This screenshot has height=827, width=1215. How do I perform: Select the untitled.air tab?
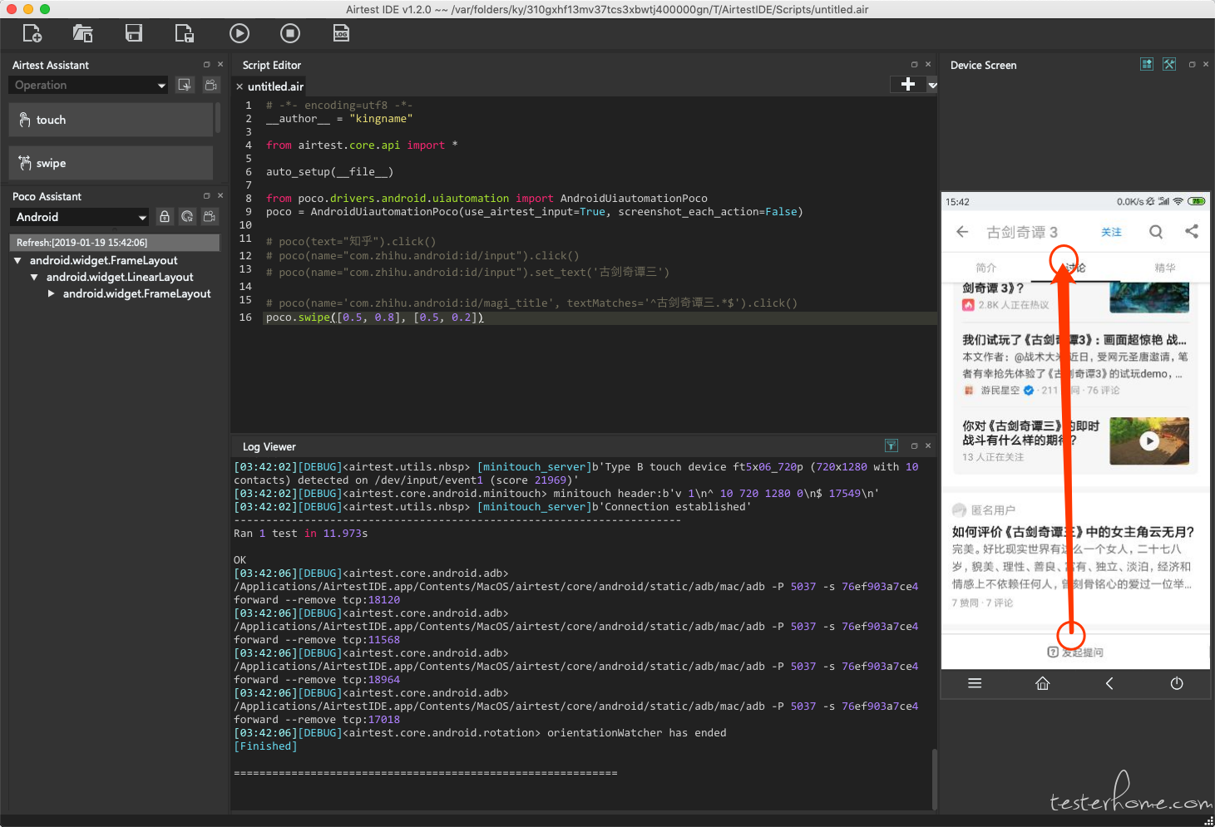(275, 86)
